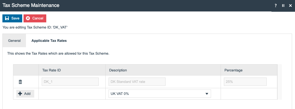Open the help question mark icon
This screenshot has height=109, width=295.
276,6
